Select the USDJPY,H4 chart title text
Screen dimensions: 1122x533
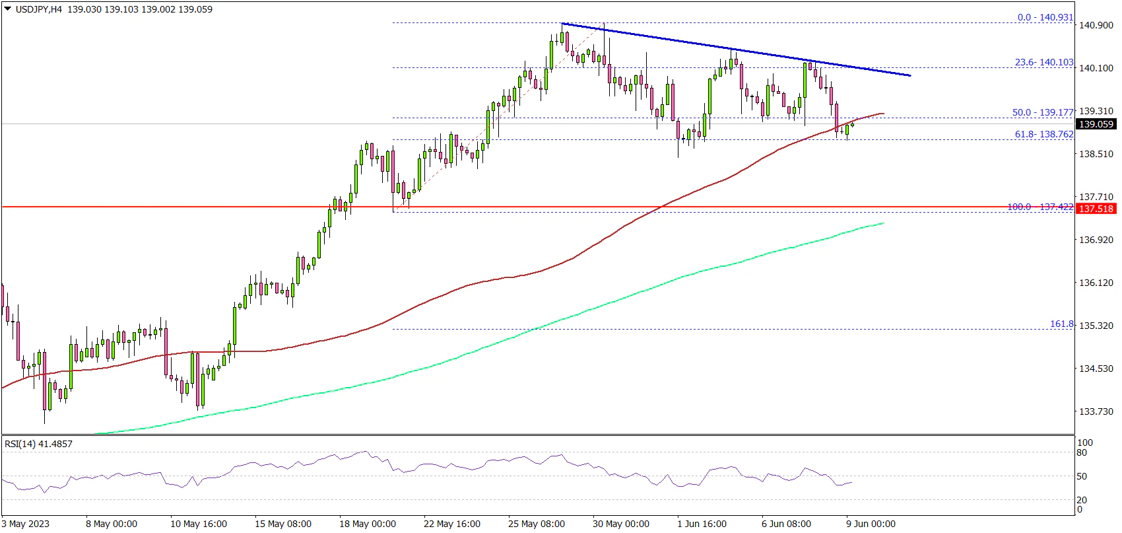[38, 10]
